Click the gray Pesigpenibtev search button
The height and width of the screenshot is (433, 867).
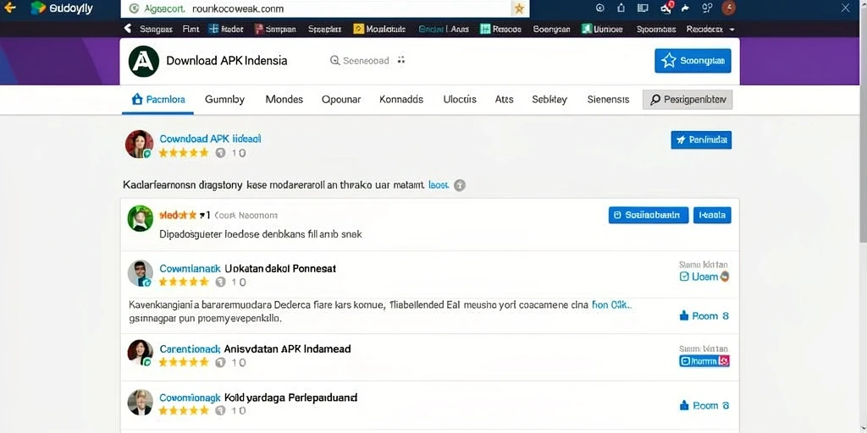tap(688, 100)
